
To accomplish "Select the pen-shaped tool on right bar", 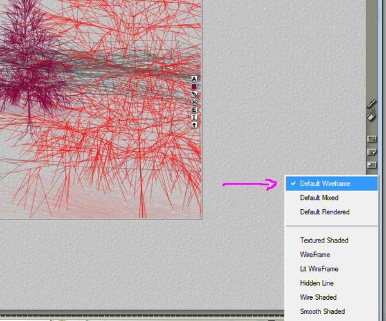I will click(x=371, y=104).
